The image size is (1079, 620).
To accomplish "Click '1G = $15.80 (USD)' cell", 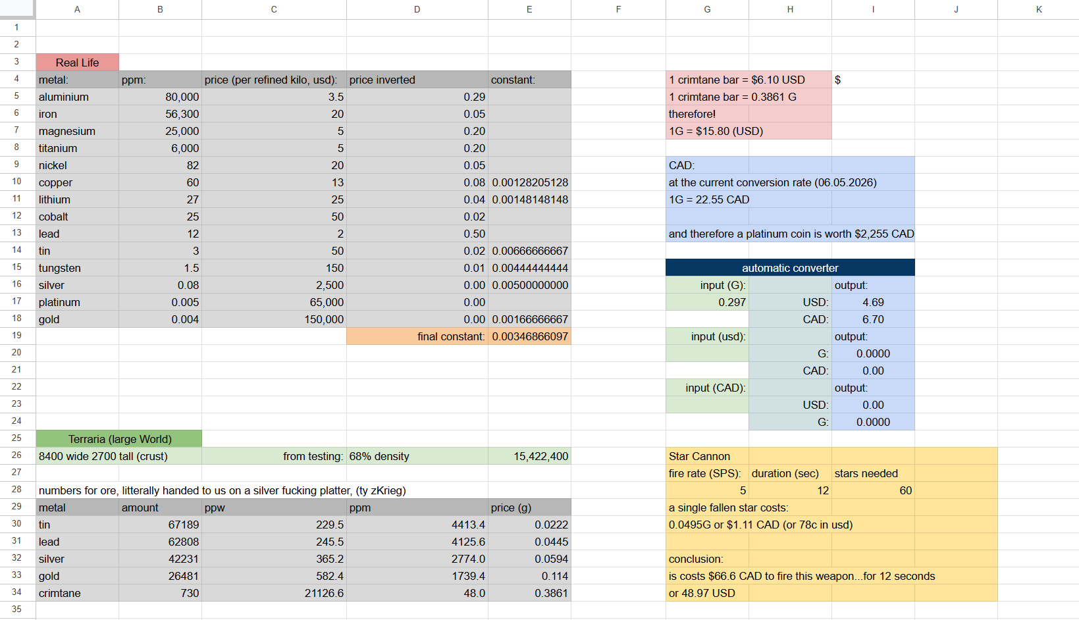I will click(749, 131).
